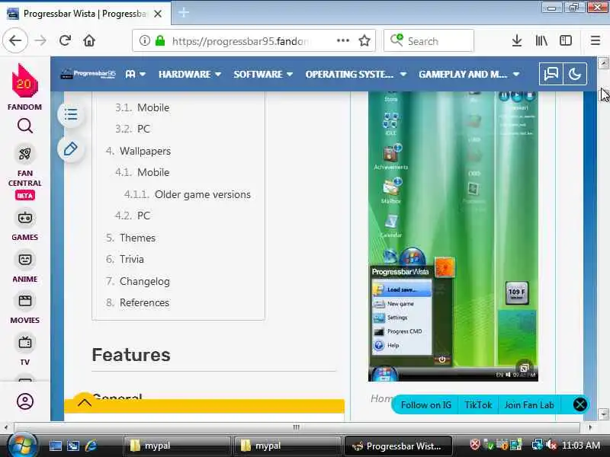Toggle dark mode moon icon
This screenshot has width=610, height=457.
[x=575, y=74]
